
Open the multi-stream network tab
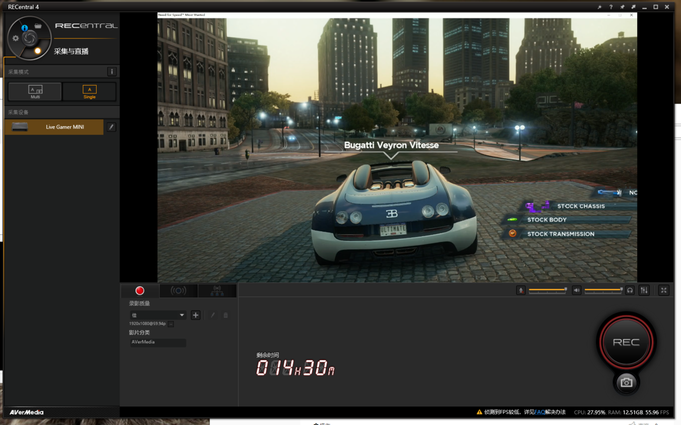[217, 290]
